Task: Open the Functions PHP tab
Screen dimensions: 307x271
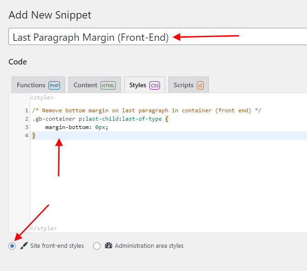Action: [38, 85]
